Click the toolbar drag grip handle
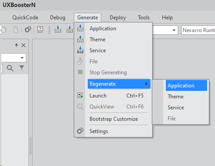215x166 pixels. tap(49, 30)
